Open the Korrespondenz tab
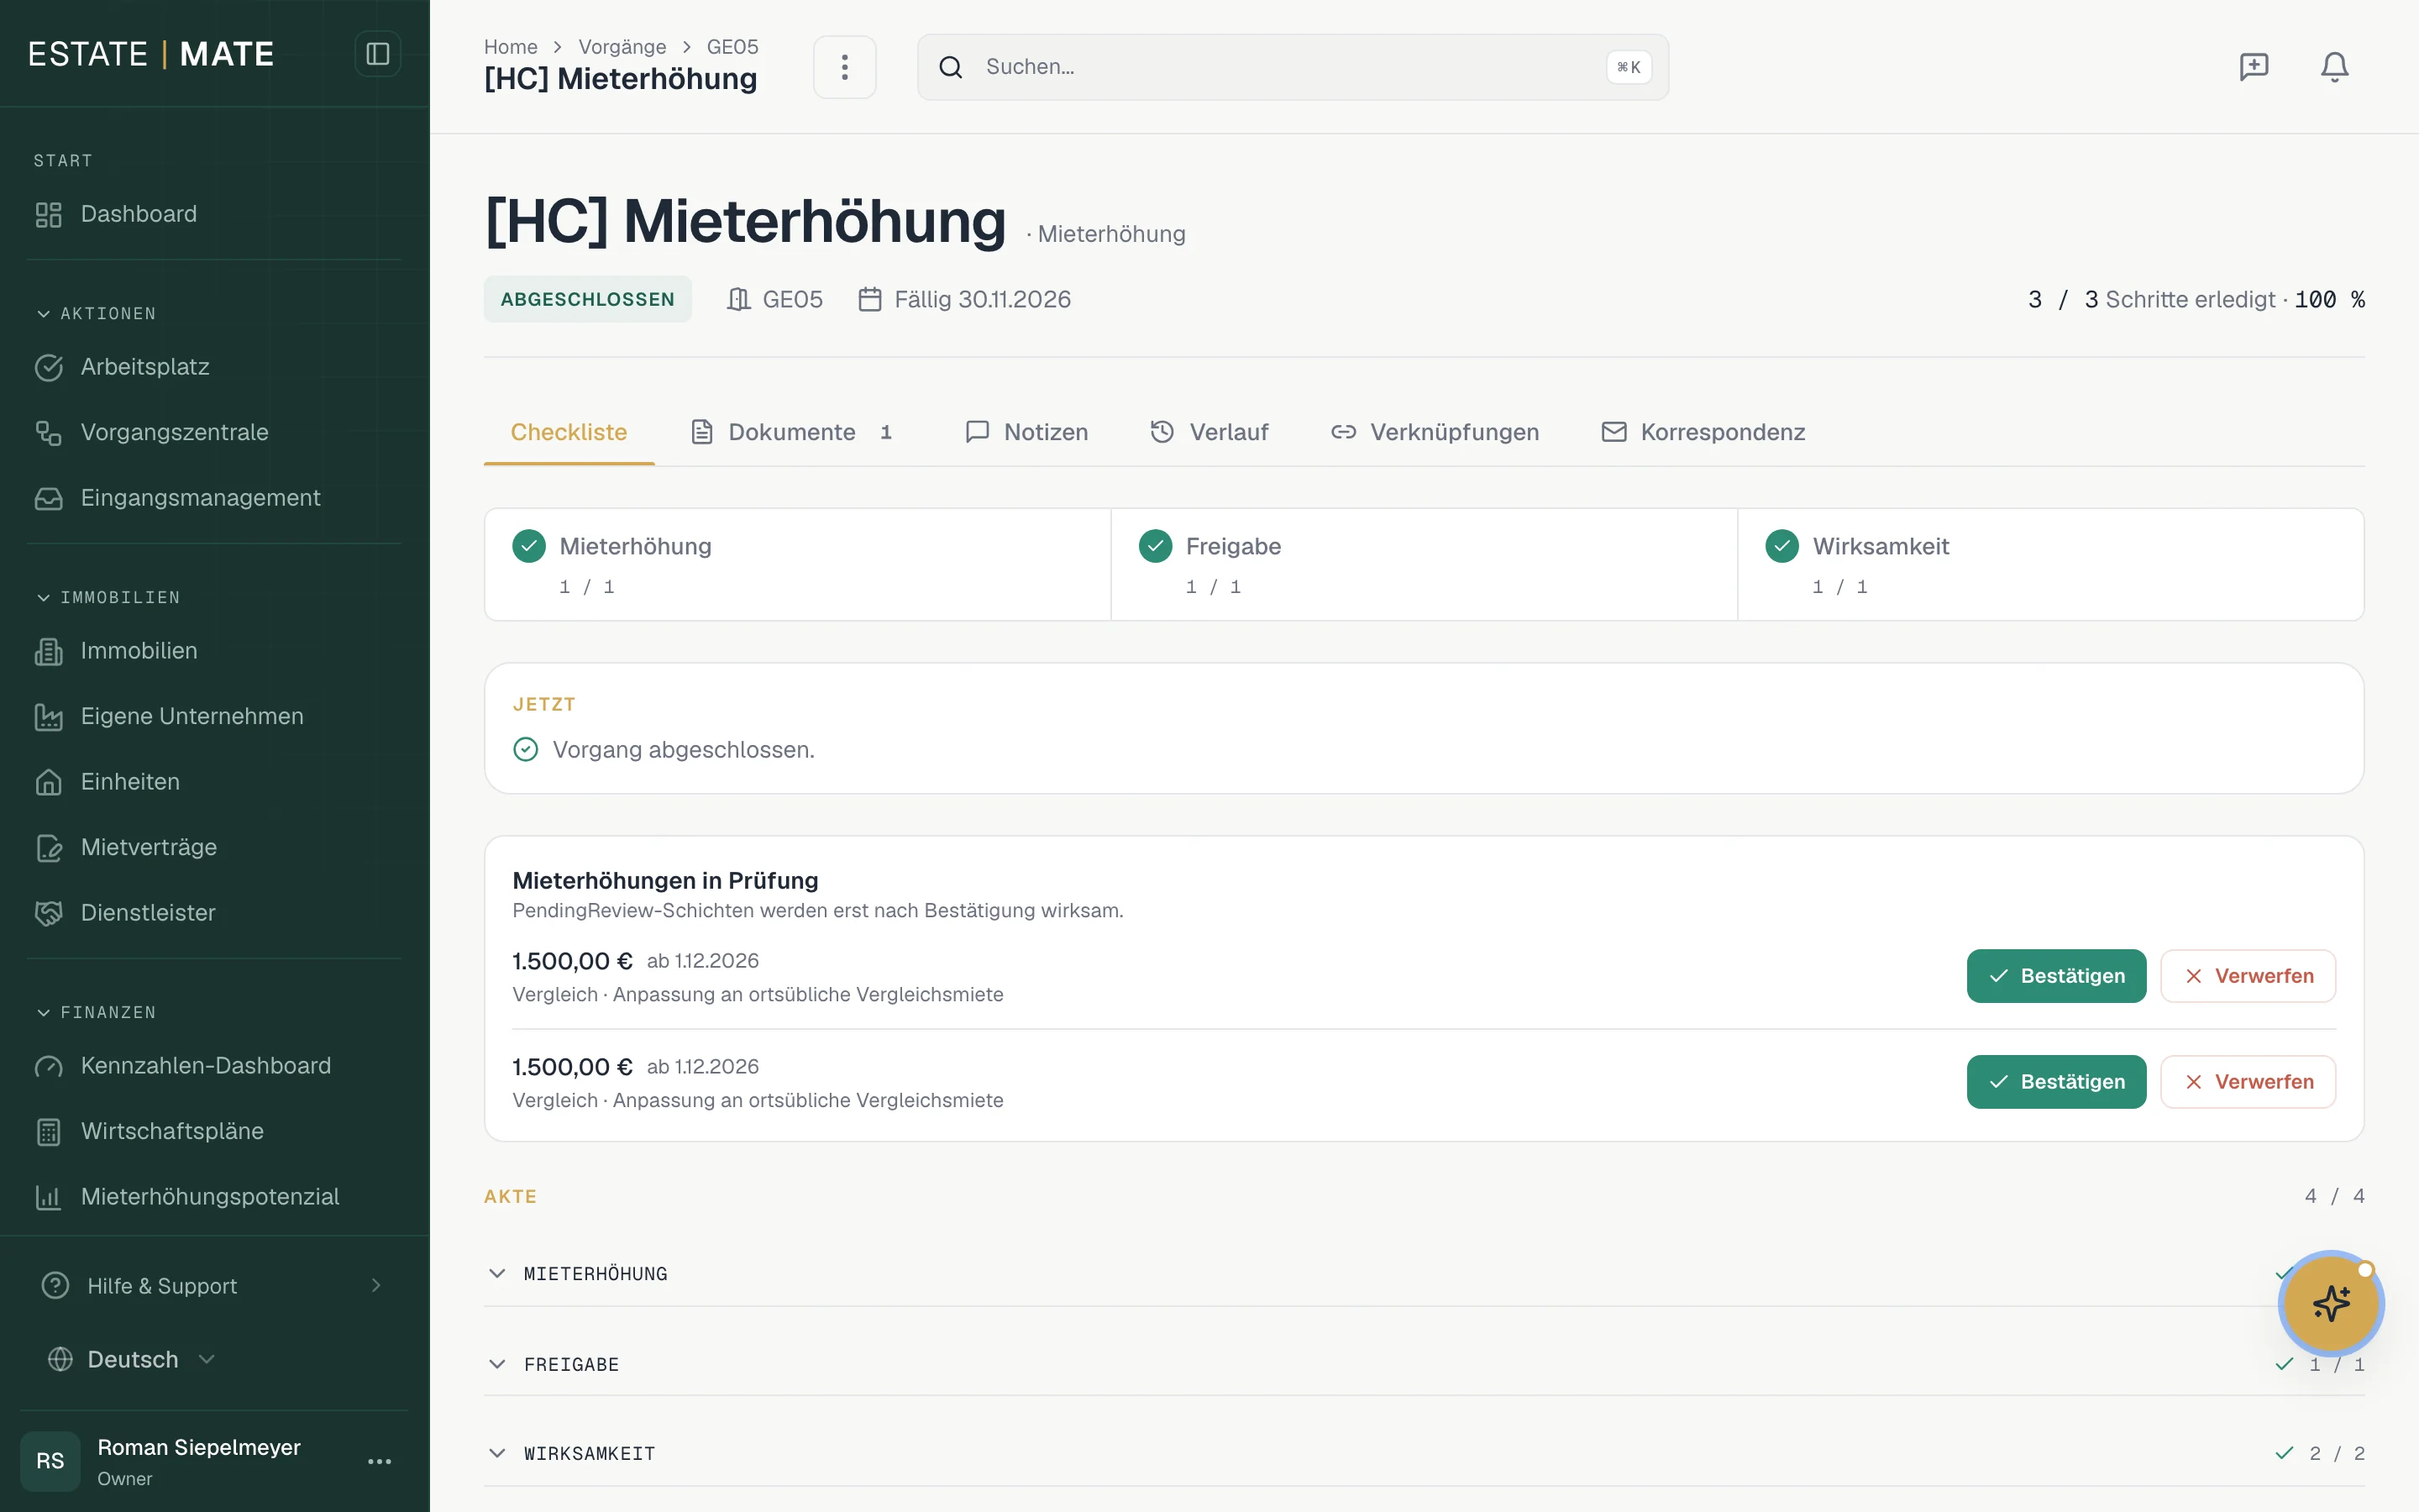Viewport: 2419px width, 1512px height. coord(1703,432)
